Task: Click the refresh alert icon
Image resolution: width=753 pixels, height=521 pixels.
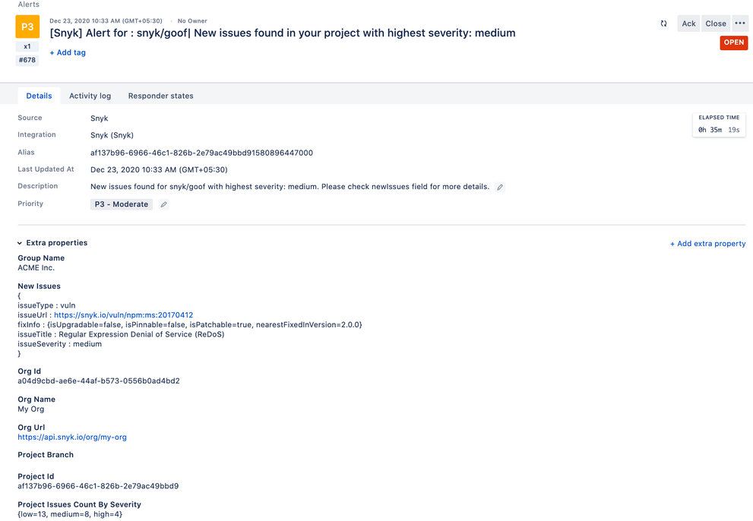Action: [x=664, y=24]
